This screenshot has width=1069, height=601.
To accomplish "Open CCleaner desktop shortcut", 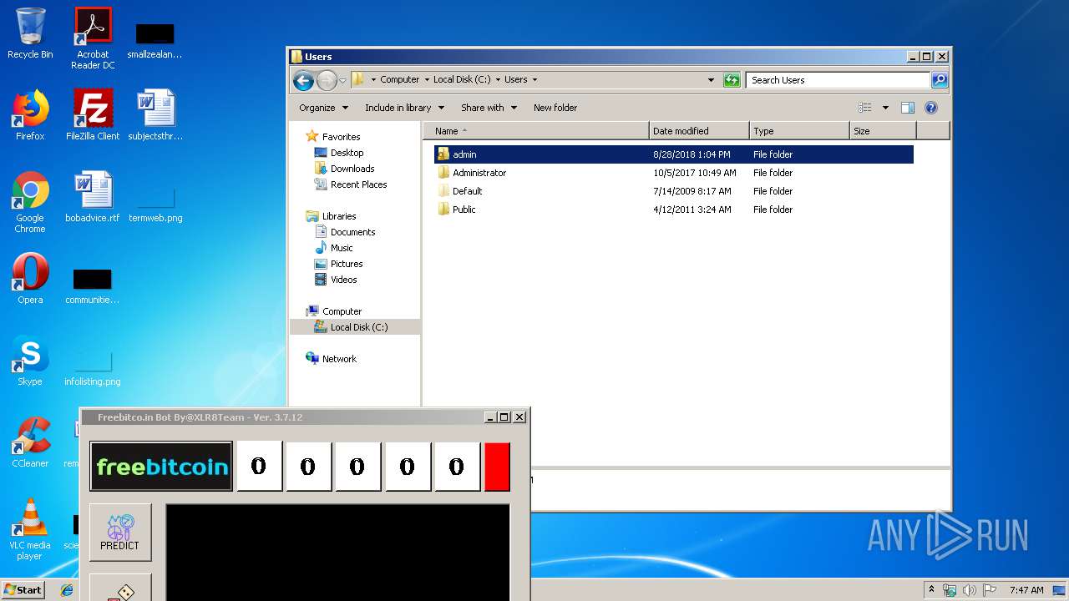I will click(x=30, y=442).
